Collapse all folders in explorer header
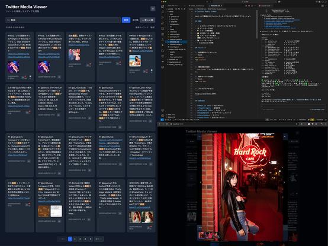 [184, 9]
